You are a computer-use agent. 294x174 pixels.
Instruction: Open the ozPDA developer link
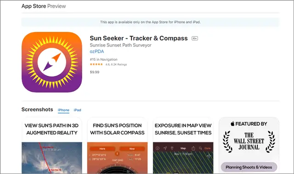(97, 52)
